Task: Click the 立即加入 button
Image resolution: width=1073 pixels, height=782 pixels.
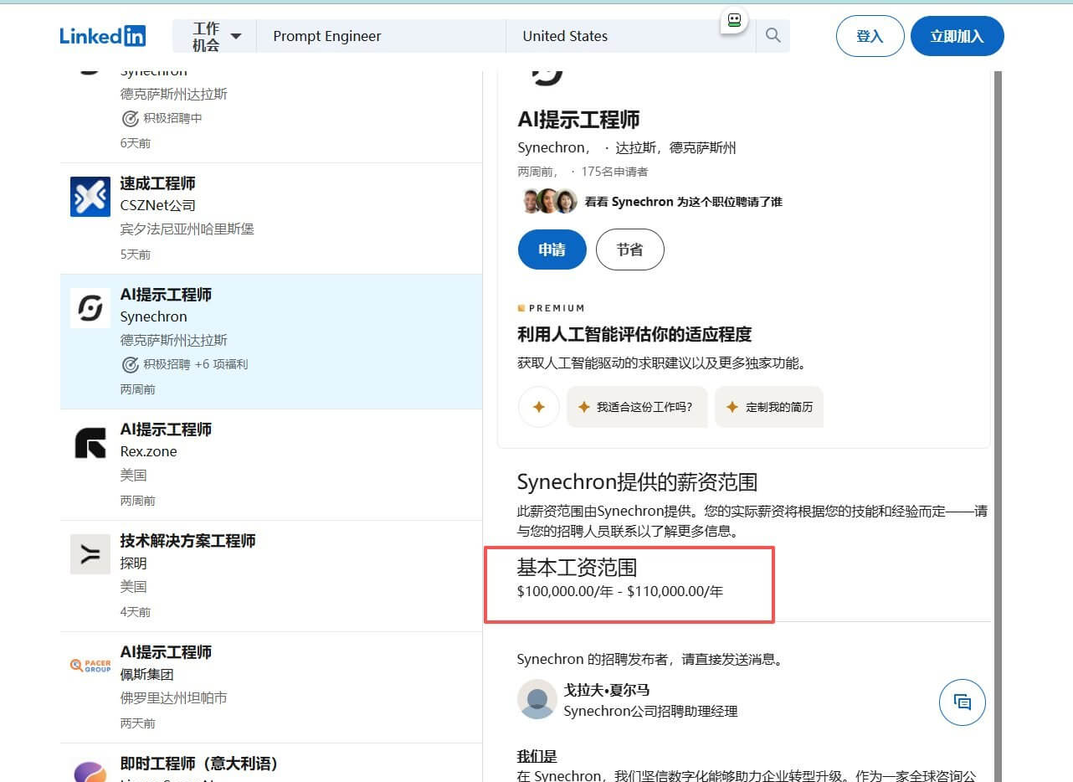Action: (957, 36)
